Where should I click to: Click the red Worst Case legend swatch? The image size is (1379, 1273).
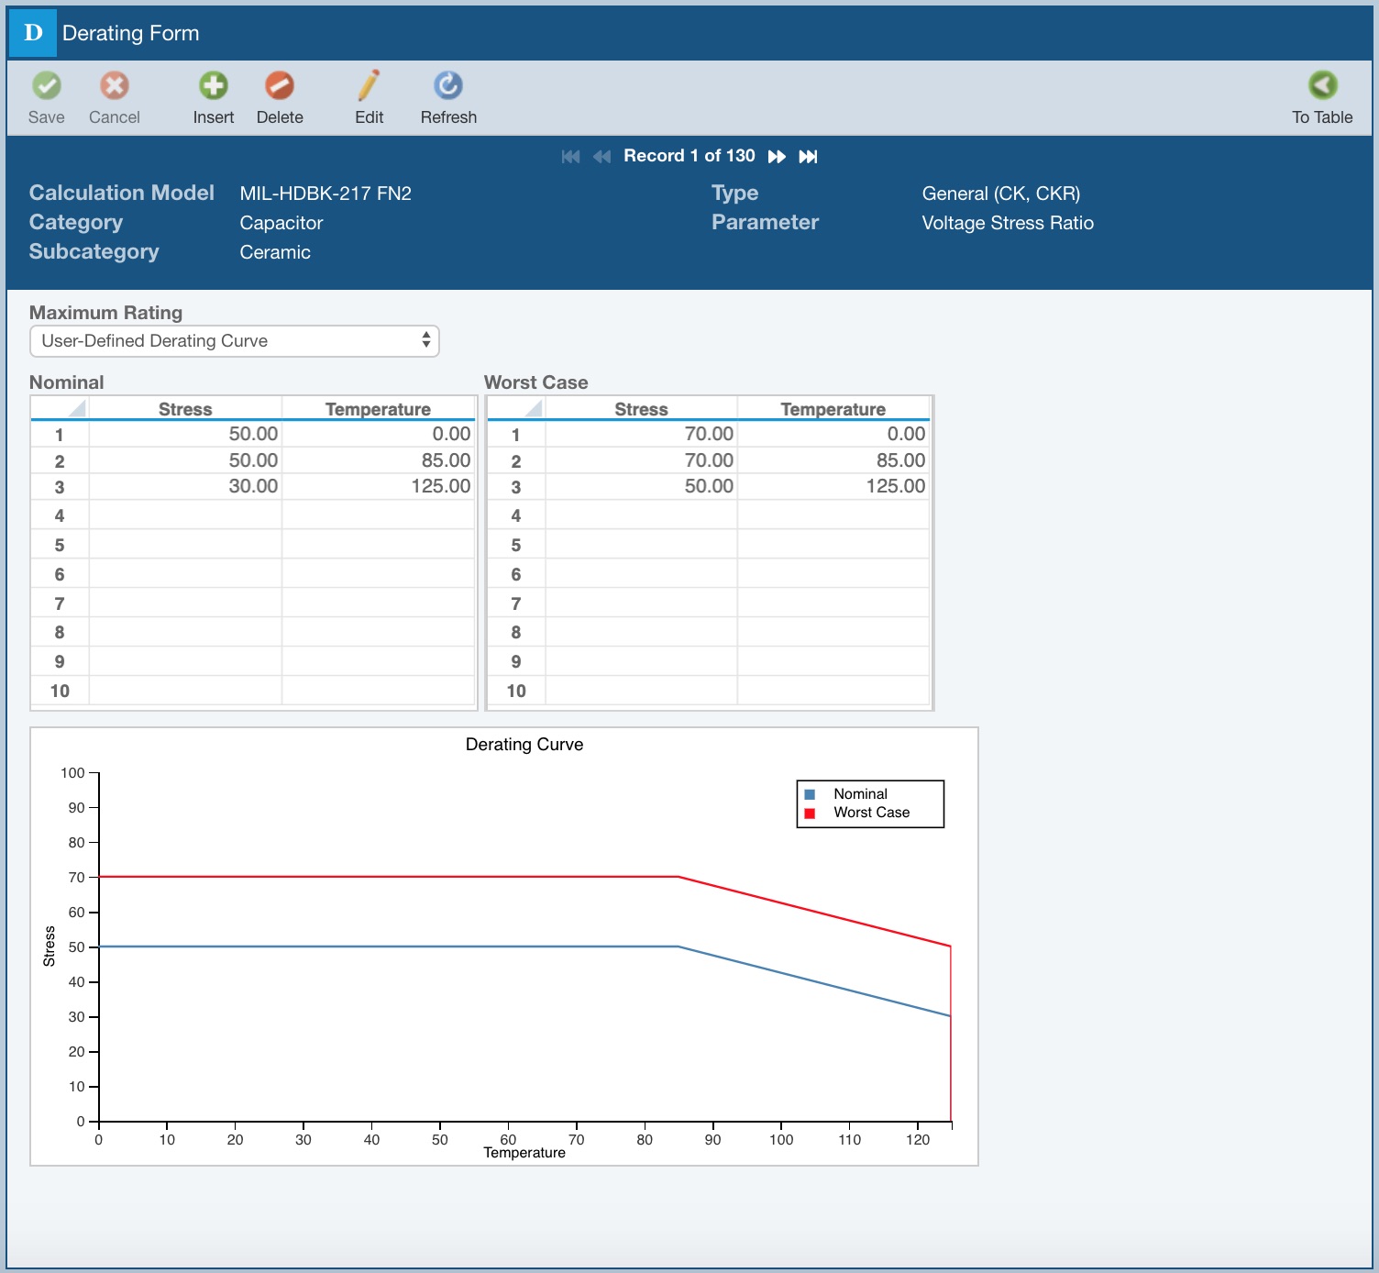pos(810,814)
